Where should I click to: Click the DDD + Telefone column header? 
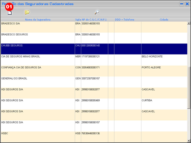(x=124, y=20)
